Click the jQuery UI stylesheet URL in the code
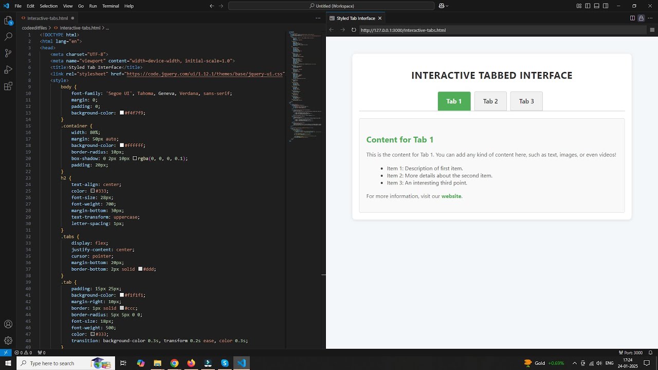Screen dimensions: 658x370 tap(205, 74)
